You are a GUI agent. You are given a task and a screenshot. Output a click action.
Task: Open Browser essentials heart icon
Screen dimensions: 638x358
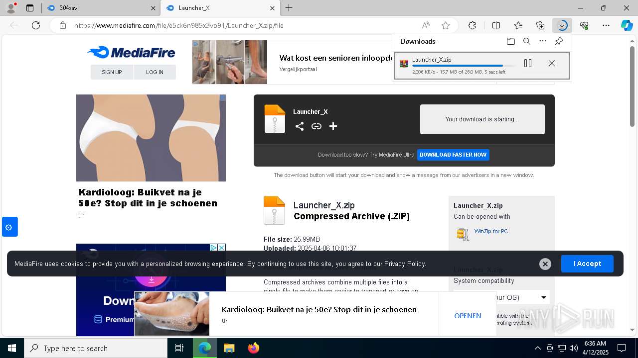584,25
